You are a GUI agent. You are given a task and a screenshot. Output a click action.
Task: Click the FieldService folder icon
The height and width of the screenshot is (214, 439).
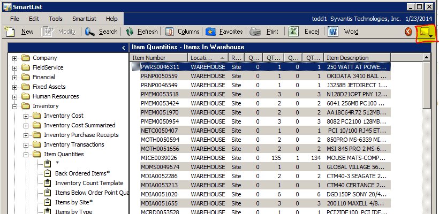click(26, 67)
